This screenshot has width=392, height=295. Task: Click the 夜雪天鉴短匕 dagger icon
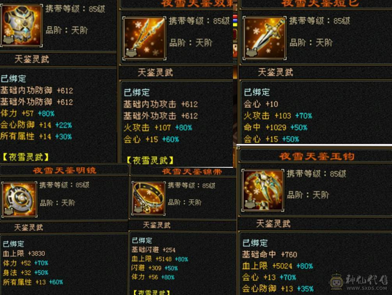coord(265,38)
